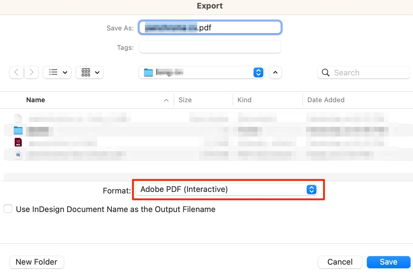Screen dimensions: 413x278
Task: Click the Save button
Action: tap(388, 262)
